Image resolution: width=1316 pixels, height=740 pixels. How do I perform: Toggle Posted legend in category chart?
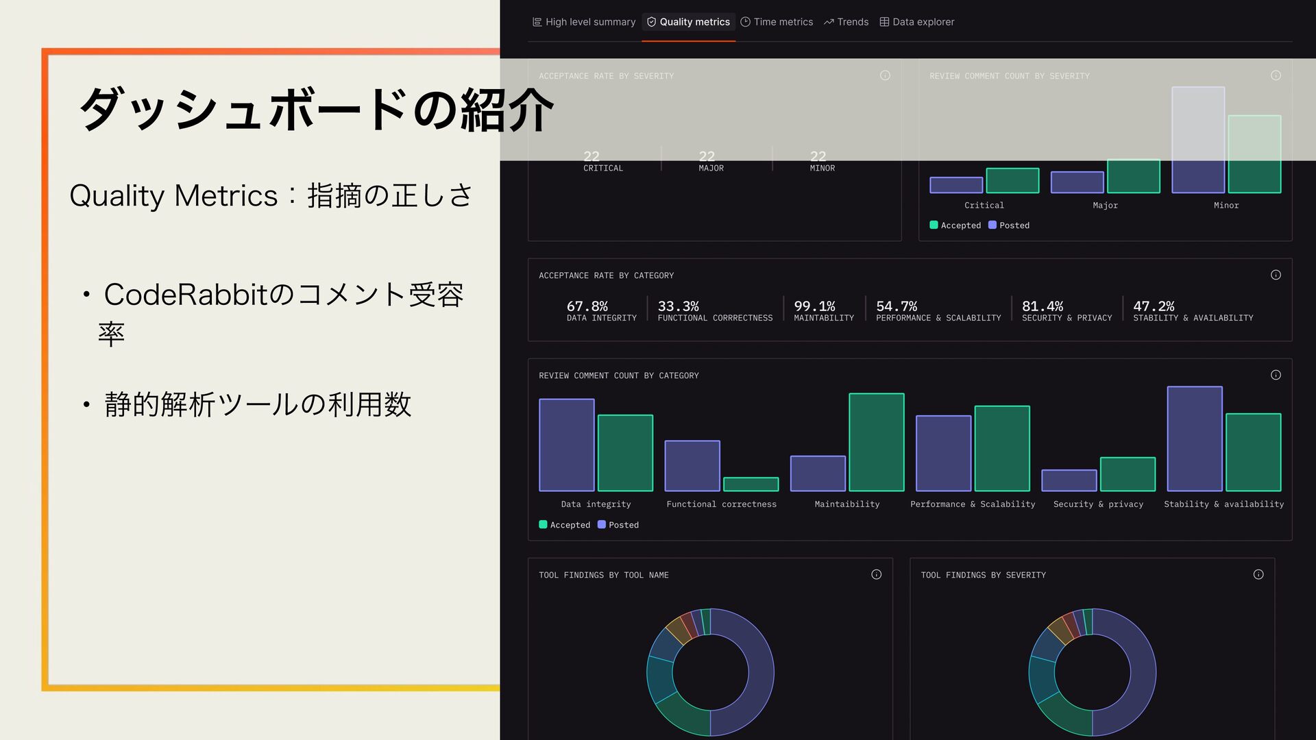618,525
